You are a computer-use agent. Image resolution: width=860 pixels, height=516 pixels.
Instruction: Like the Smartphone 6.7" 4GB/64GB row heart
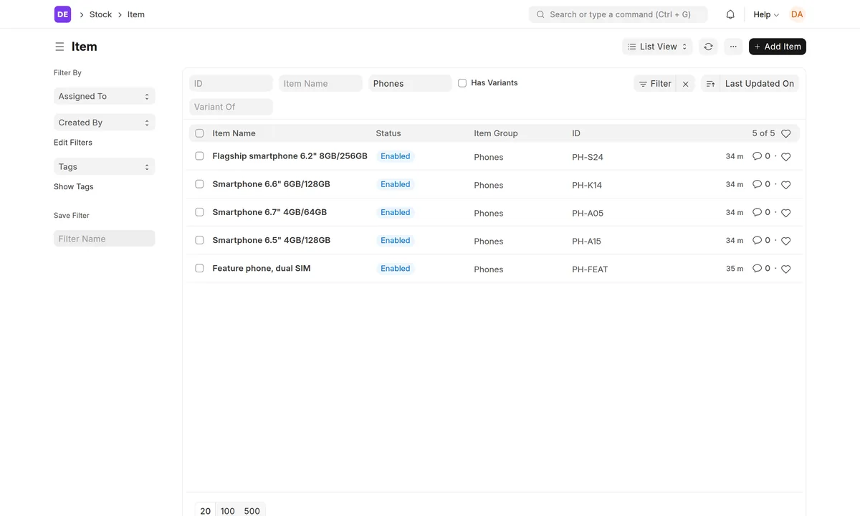tap(785, 213)
